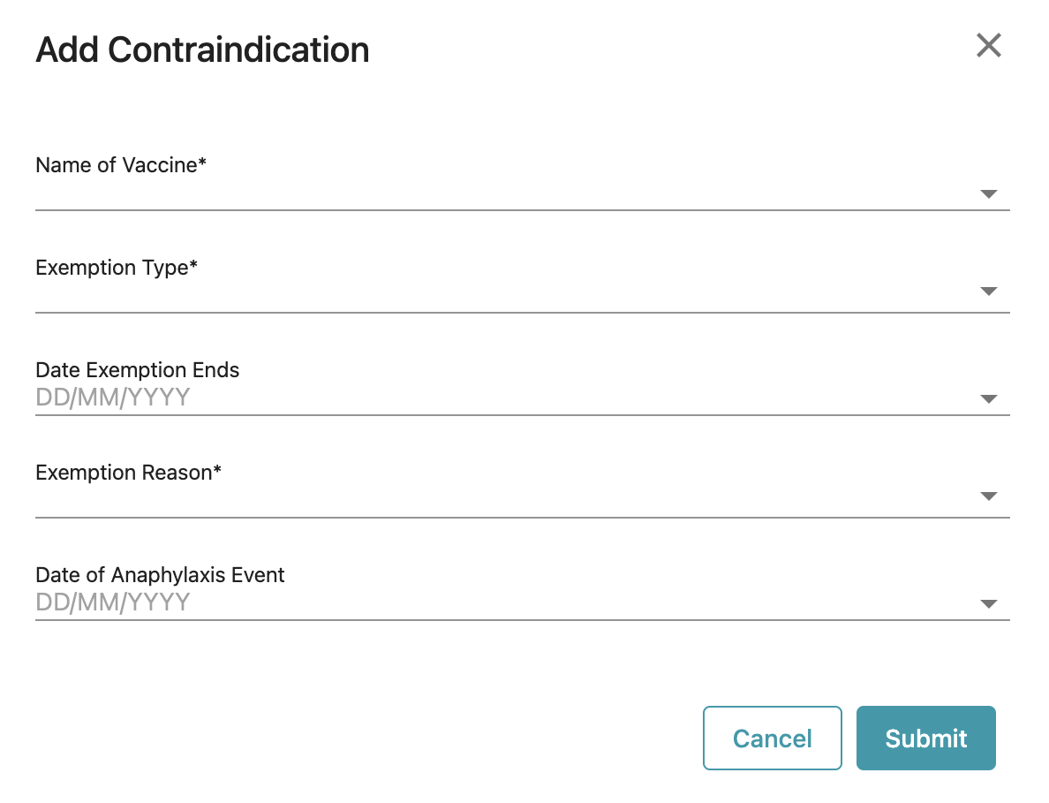Click the Date of Anaphylaxis Event label
The image size is (1049, 803).
click(160, 574)
